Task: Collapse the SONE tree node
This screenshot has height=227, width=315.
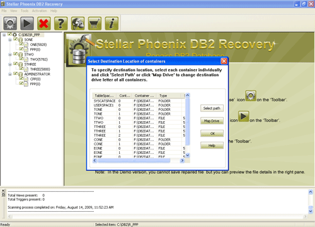Action: coord(10,40)
